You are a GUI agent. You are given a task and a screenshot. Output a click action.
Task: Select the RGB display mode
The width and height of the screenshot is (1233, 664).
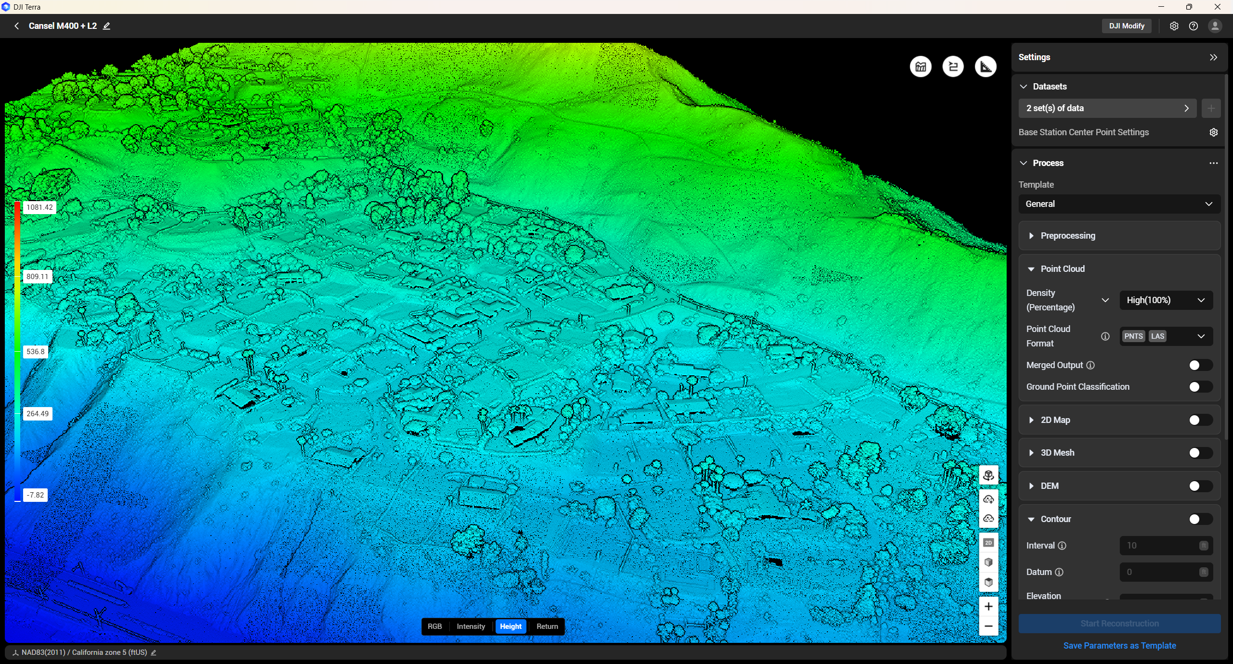tap(434, 626)
